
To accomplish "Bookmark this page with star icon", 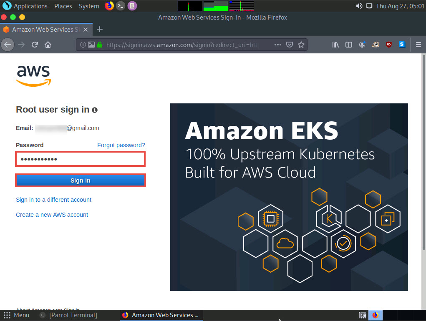I will coord(301,45).
